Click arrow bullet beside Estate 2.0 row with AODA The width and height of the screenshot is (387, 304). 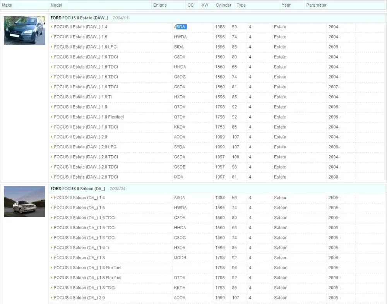51,137
